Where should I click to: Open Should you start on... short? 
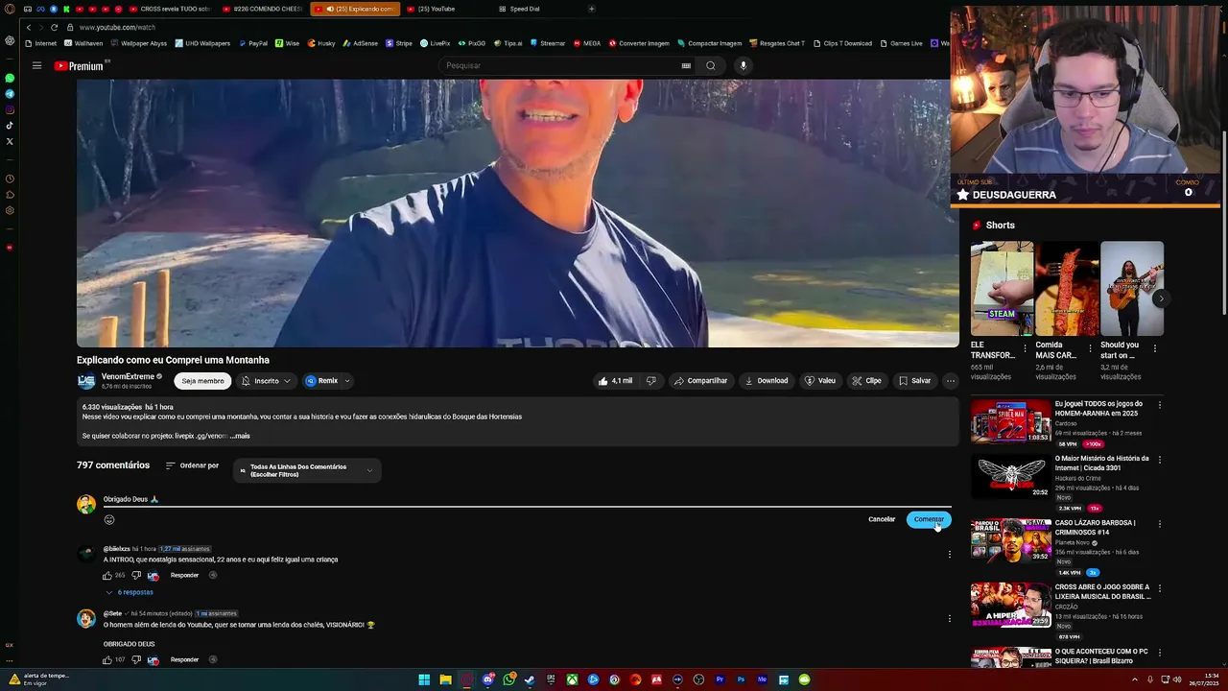pyautogui.click(x=1132, y=288)
